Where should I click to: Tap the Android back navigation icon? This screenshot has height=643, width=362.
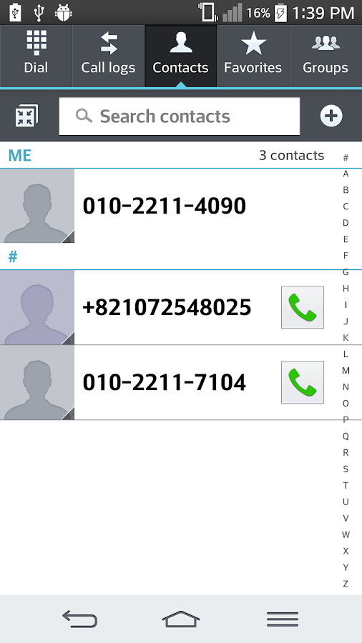point(79,619)
